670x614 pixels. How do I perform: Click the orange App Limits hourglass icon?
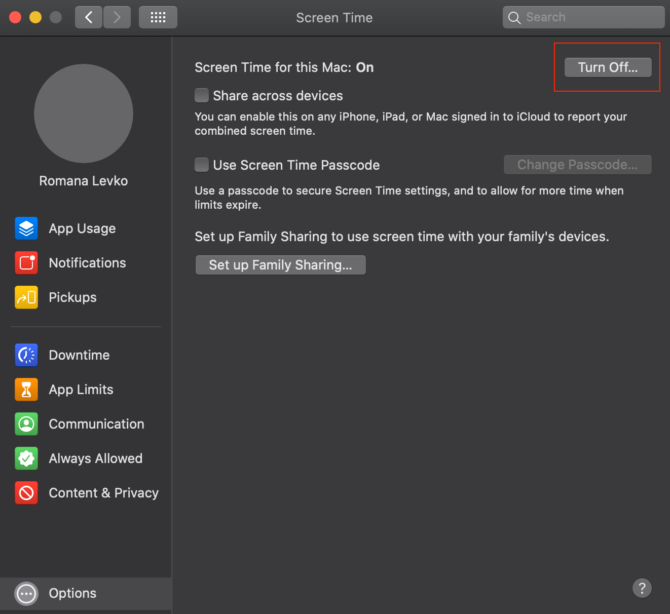26,390
